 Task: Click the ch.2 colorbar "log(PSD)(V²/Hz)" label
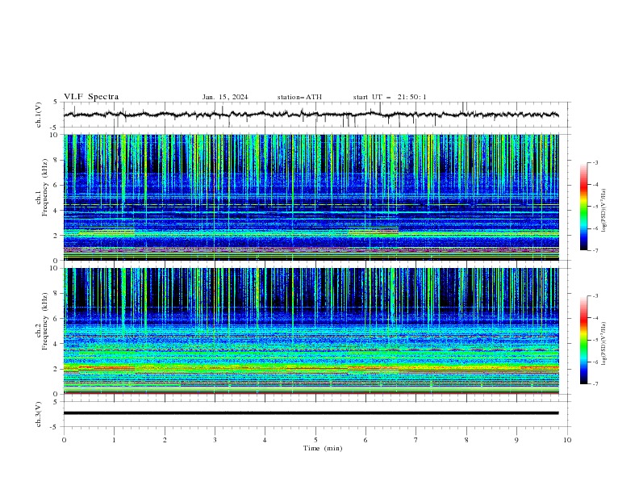[x=603, y=344]
